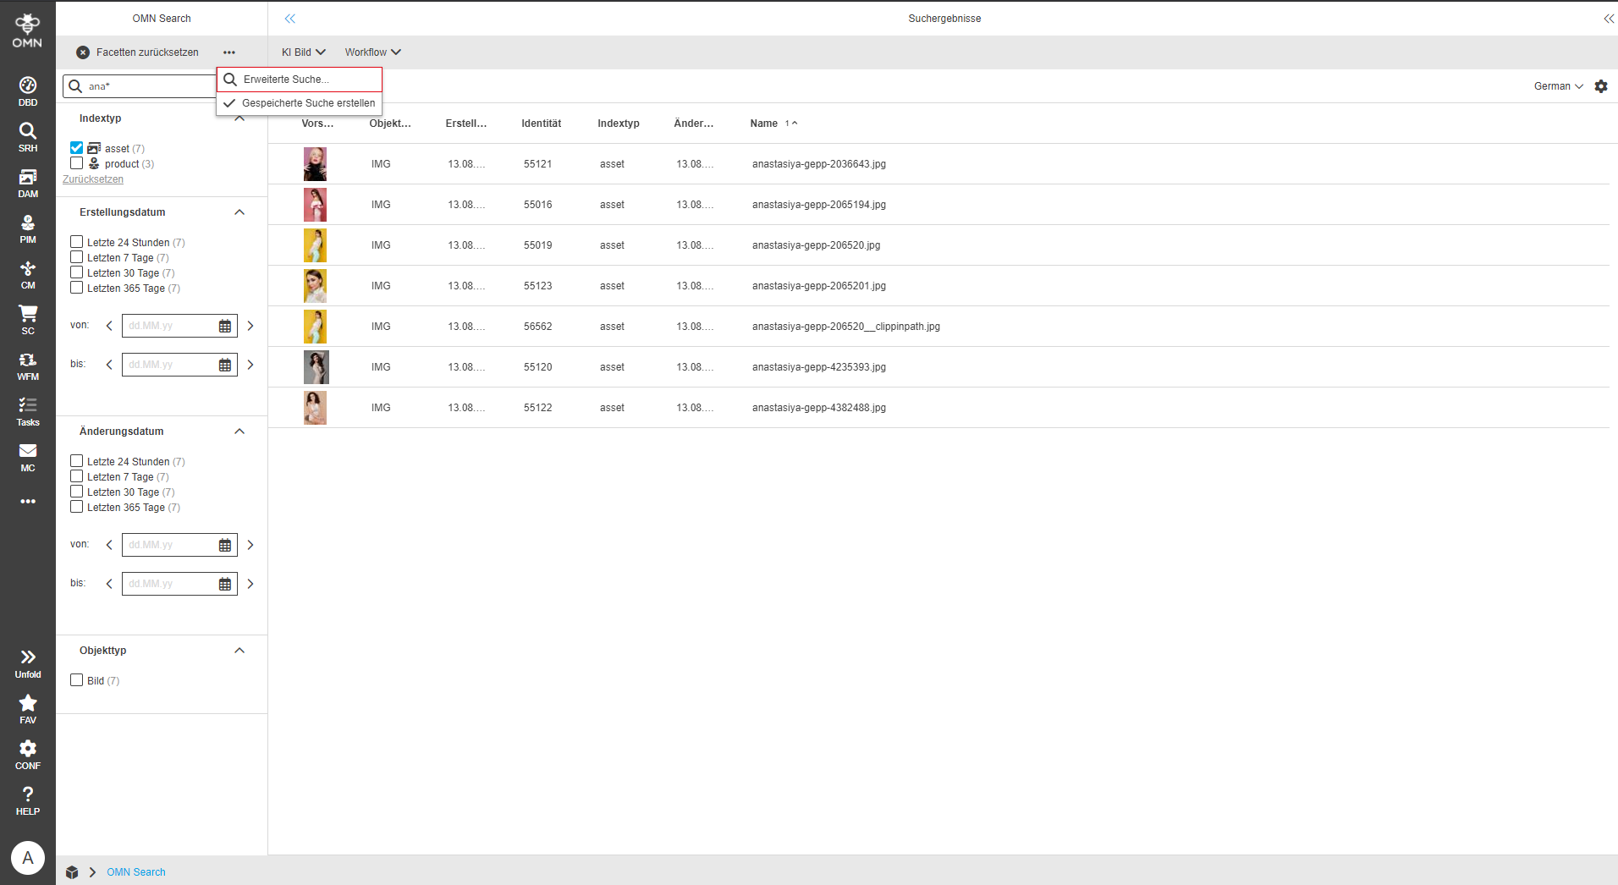
Task: Open the calendar picker for the 'von' date
Action: (224, 325)
